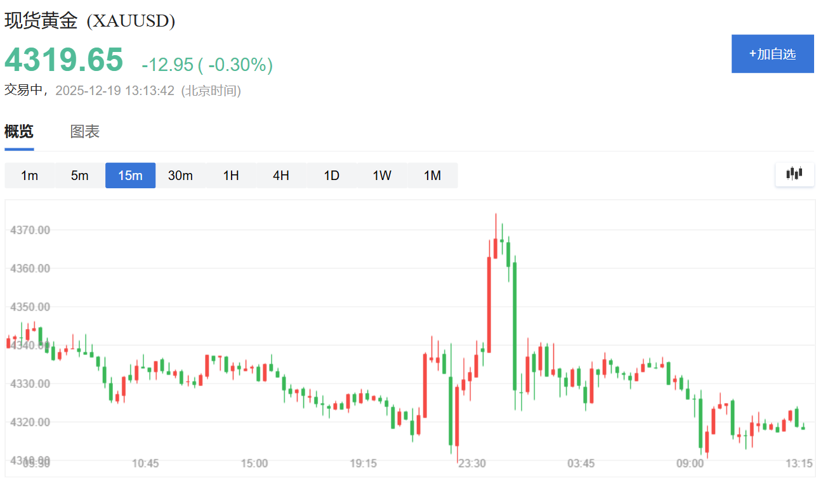Image resolution: width=816 pixels, height=483 pixels.
Task: Open the 概览 overview tab
Action: [x=19, y=132]
